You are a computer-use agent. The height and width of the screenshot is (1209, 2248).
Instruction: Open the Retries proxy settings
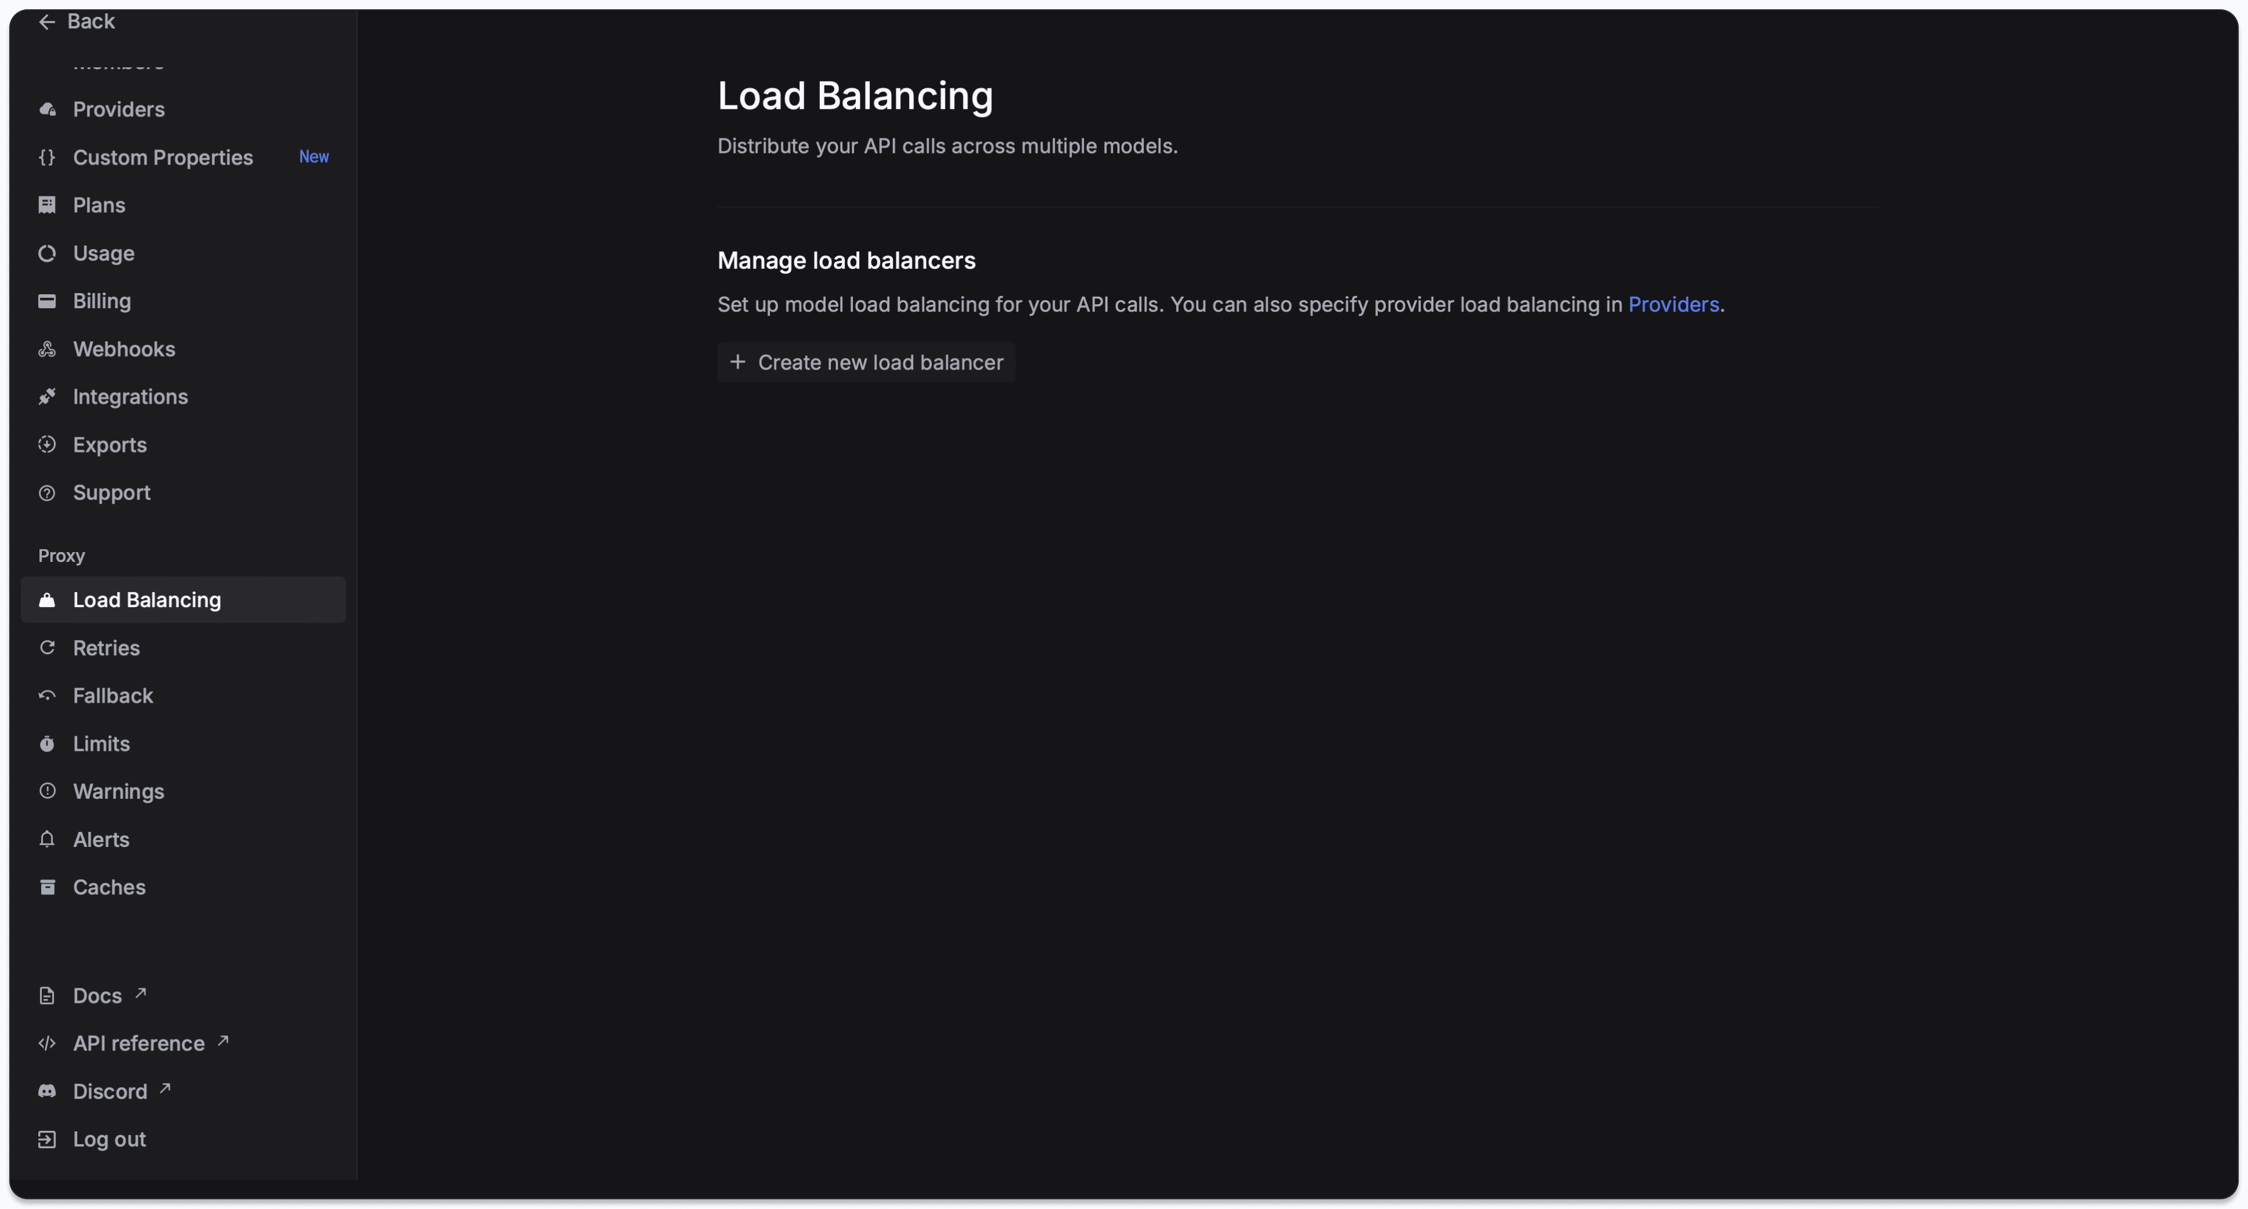pyautogui.click(x=183, y=648)
